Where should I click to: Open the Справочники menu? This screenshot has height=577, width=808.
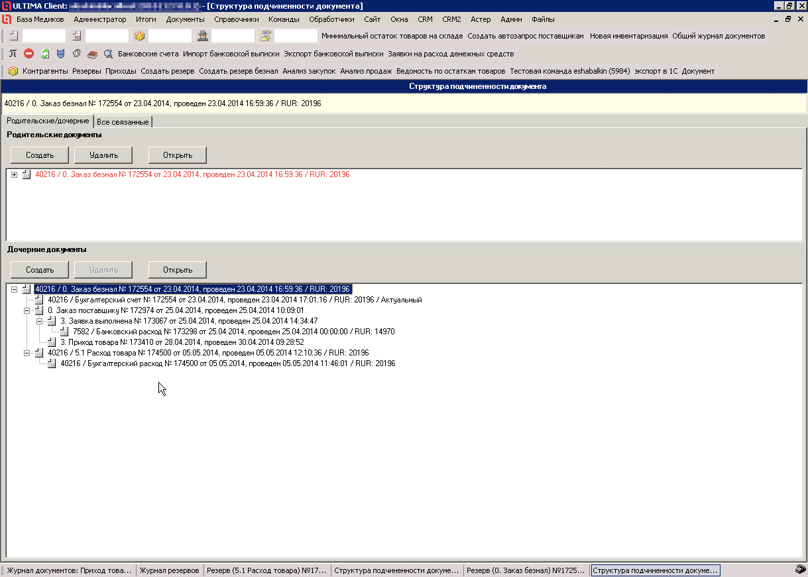coord(237,19)
